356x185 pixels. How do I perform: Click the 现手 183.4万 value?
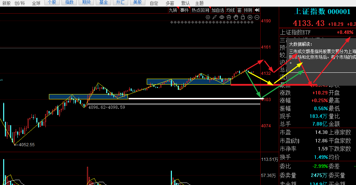pyautogui.click(x=318, y=116)
